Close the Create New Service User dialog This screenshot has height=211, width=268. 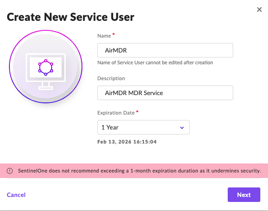click(259, 10)
